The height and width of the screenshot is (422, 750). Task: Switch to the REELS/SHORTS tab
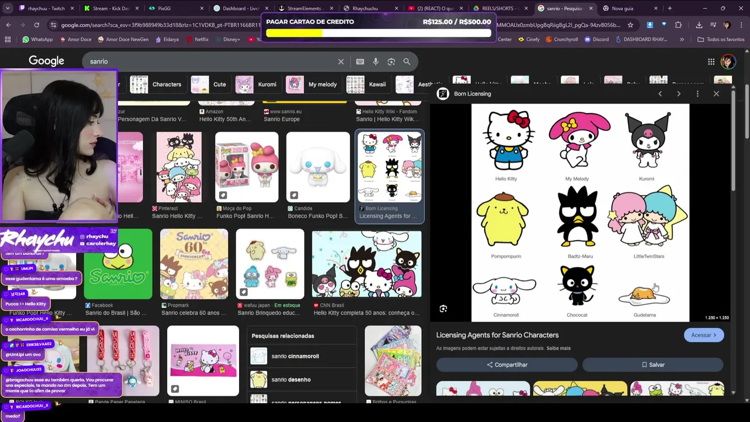499,8
